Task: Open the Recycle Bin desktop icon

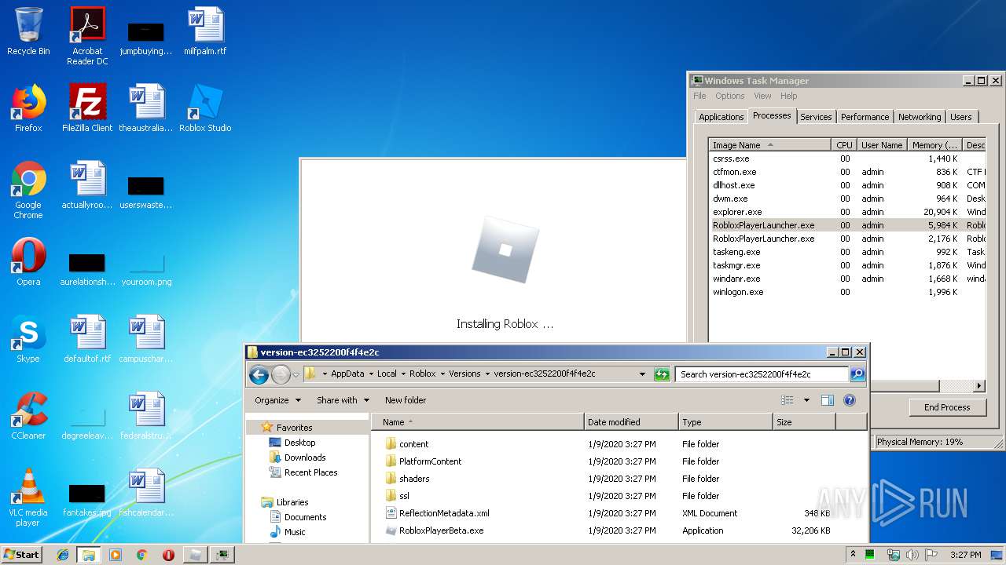Action: click(28, 31)
